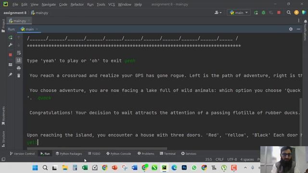Open the File menu
The width and height of the screenshot is (308, 173).
pyautogui.click(x=15, y=4)
